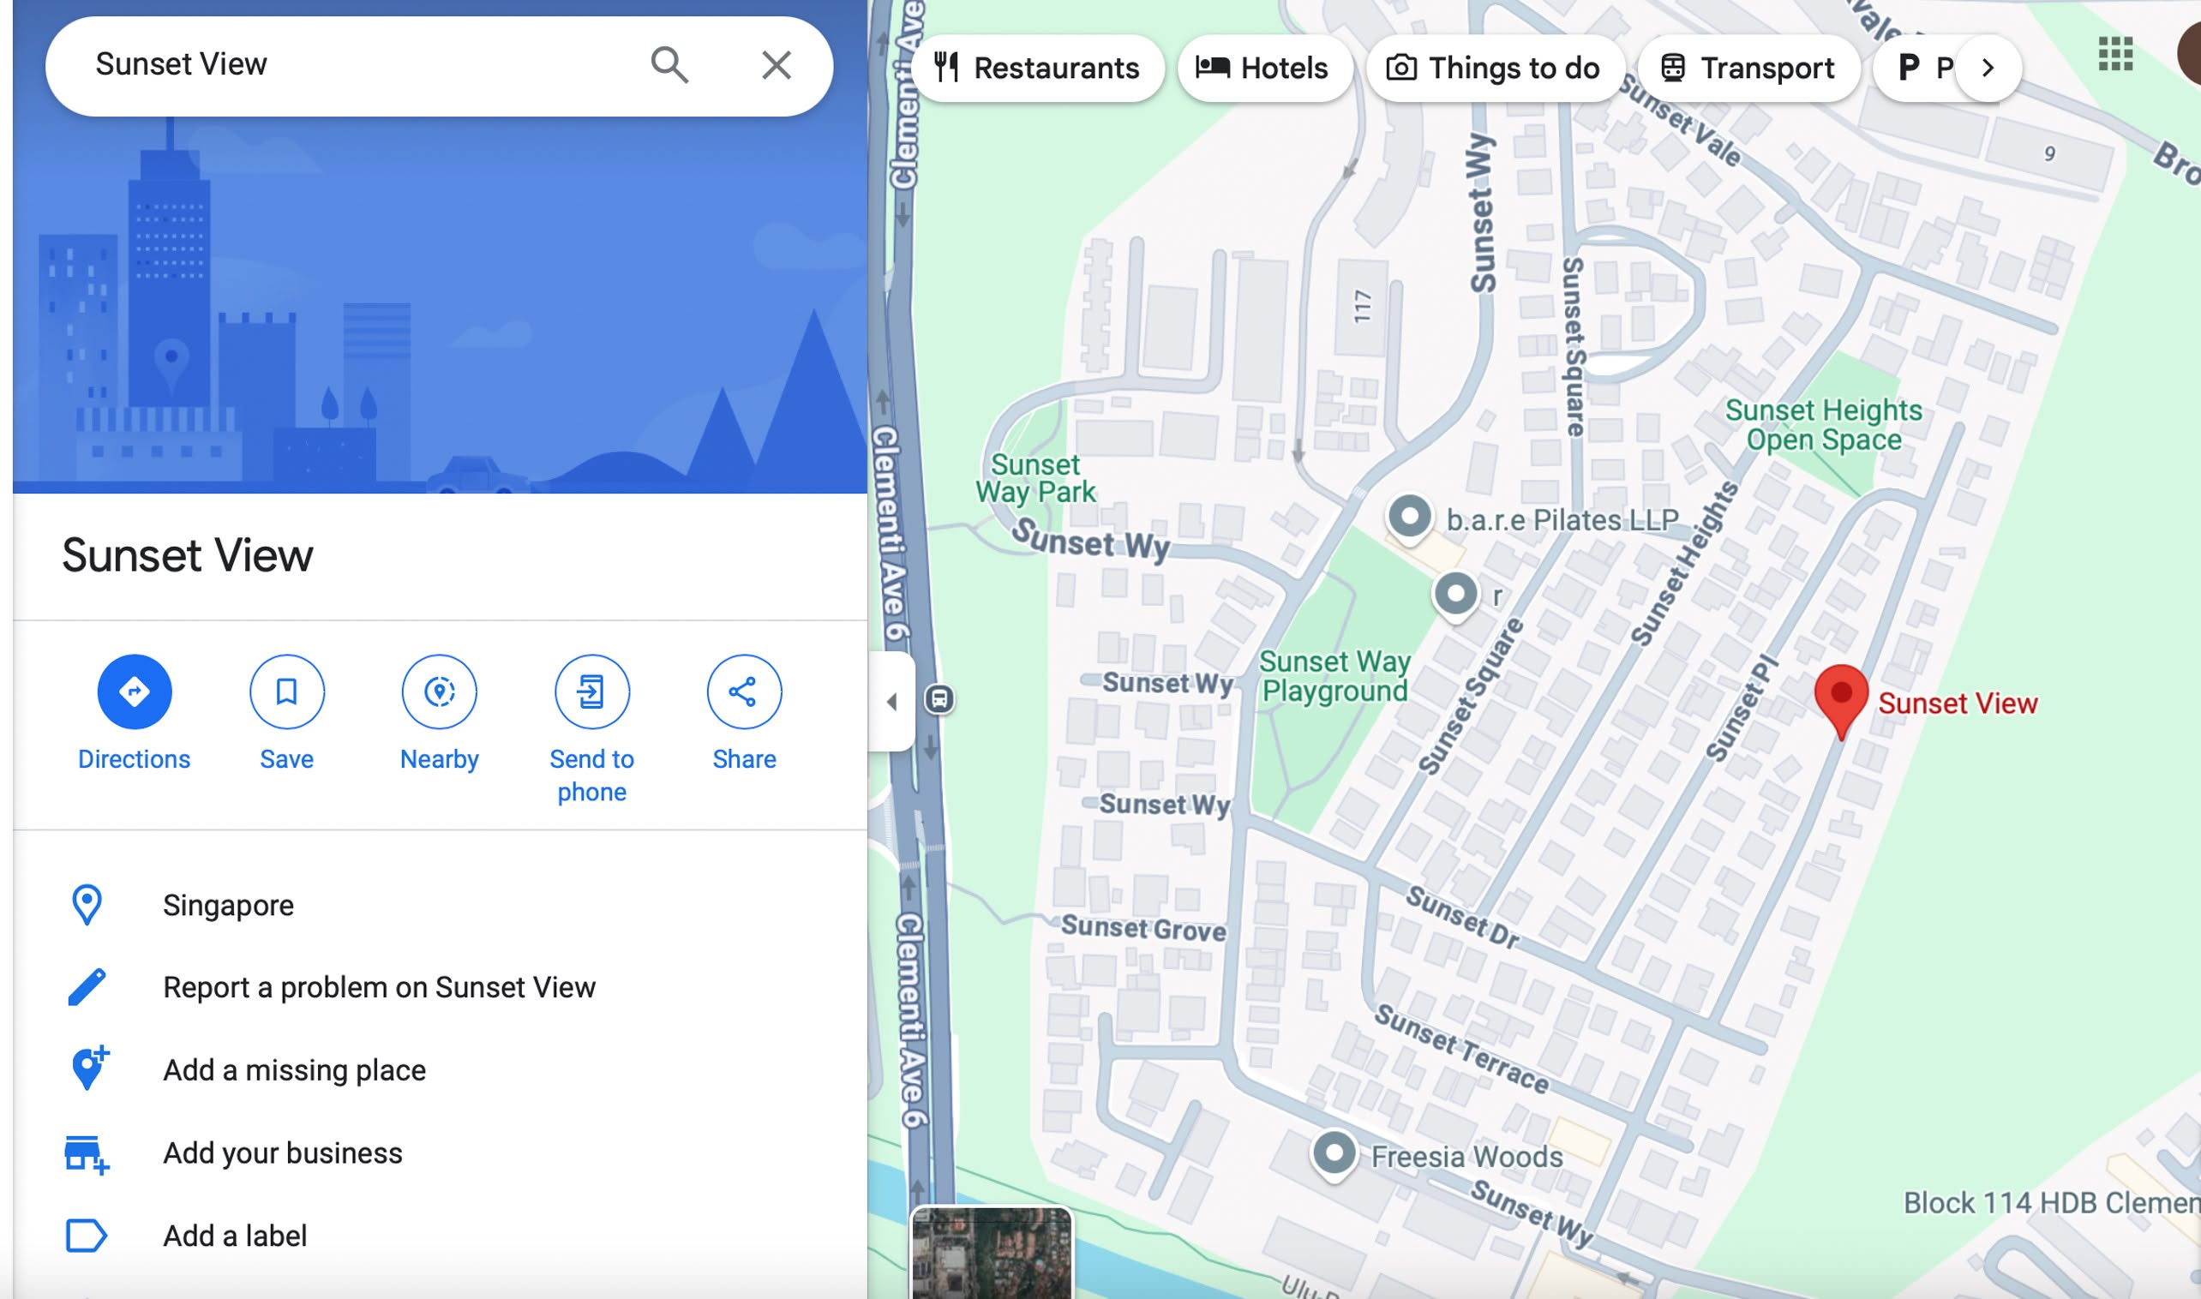
Task: Choose the Things to do chip
Action: coord(1494,69)
